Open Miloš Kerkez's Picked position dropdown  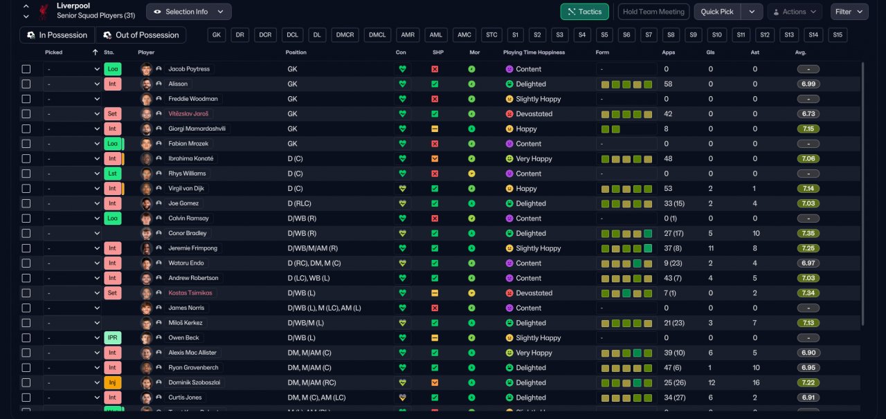[73, 323]
